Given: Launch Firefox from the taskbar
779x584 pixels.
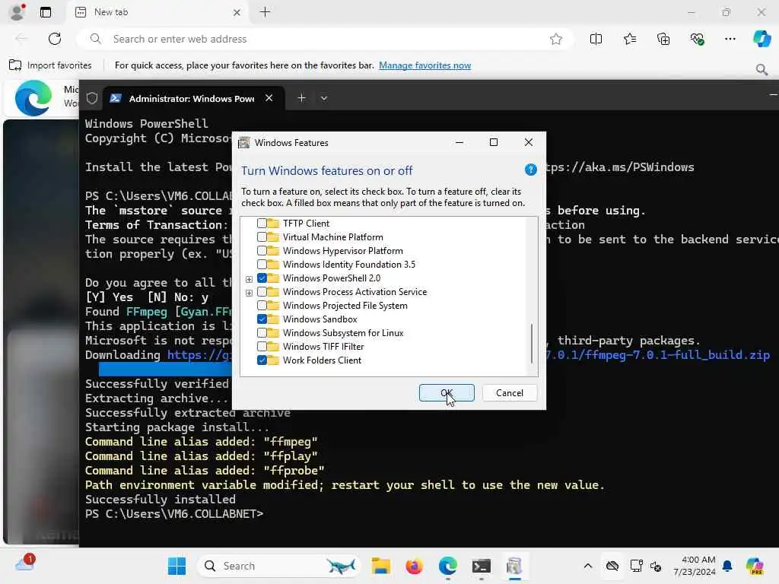Looking at the screenshot, I should pyautogui.click(x=414, y=566).
